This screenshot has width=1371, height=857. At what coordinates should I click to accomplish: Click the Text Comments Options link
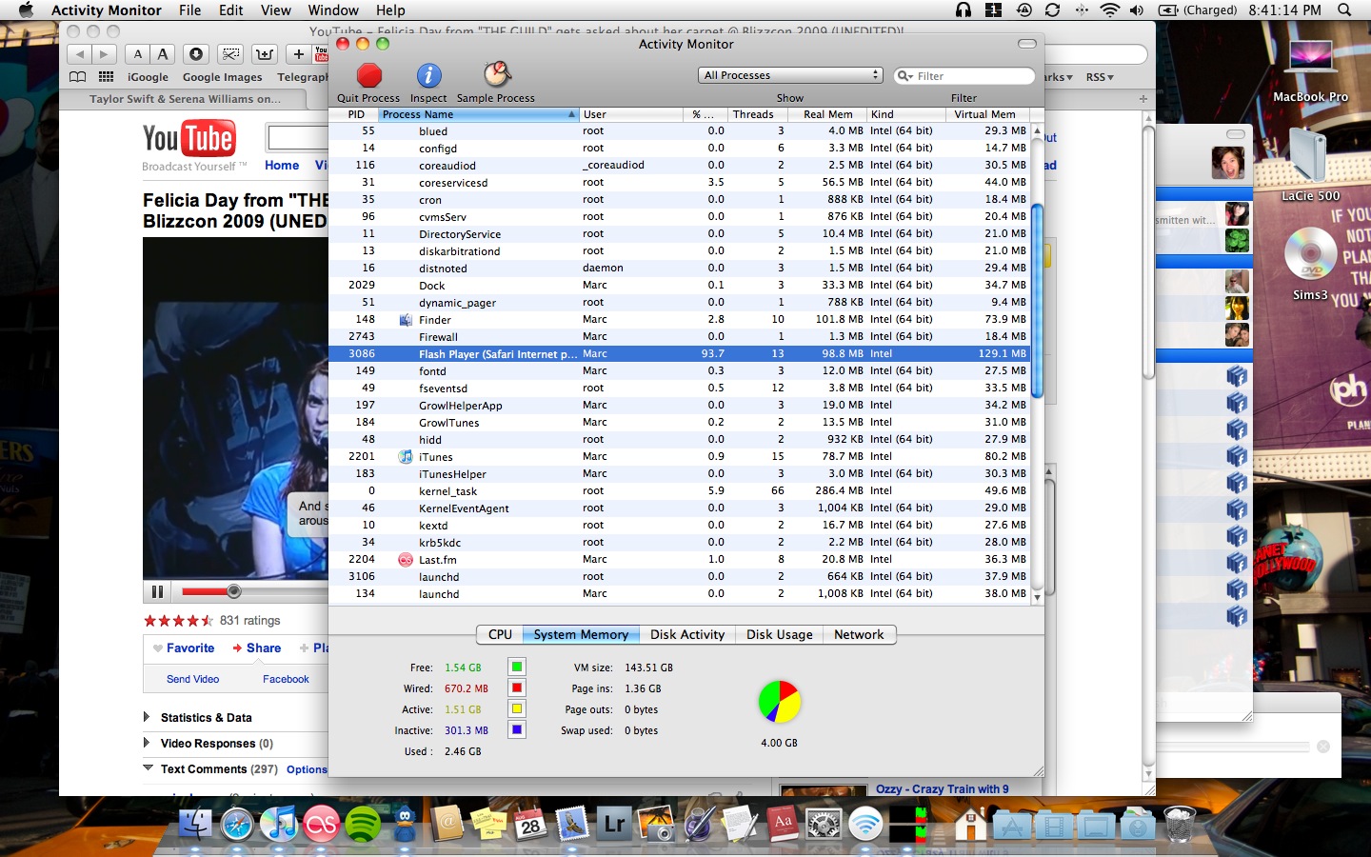pyautogui.click(x=307, y=769)
